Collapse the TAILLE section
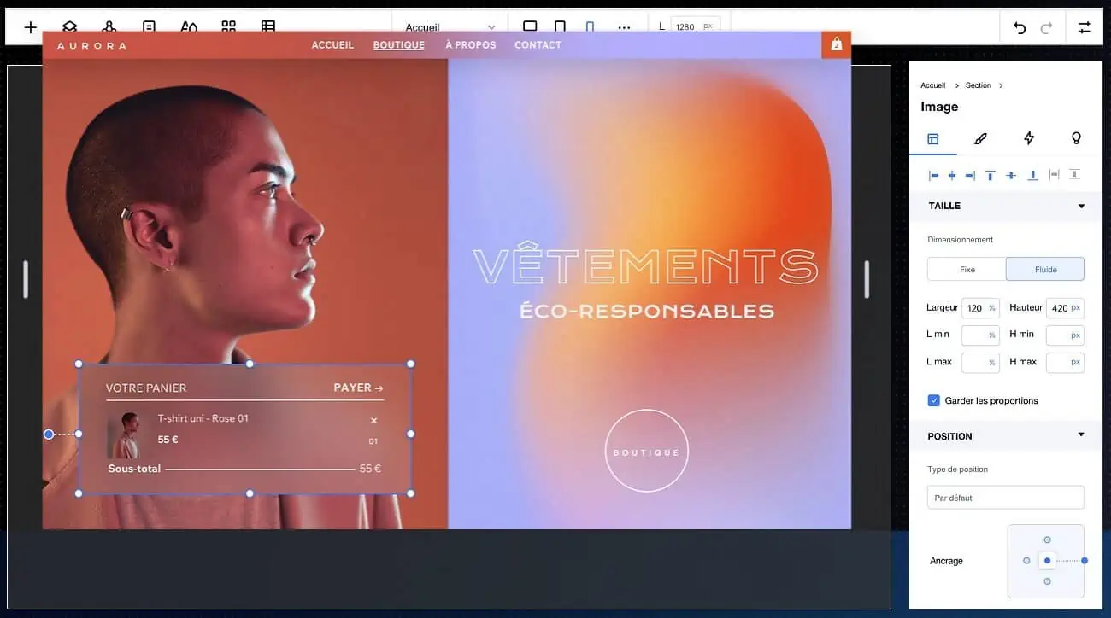1111x618 pixels. coord(1081,206)
